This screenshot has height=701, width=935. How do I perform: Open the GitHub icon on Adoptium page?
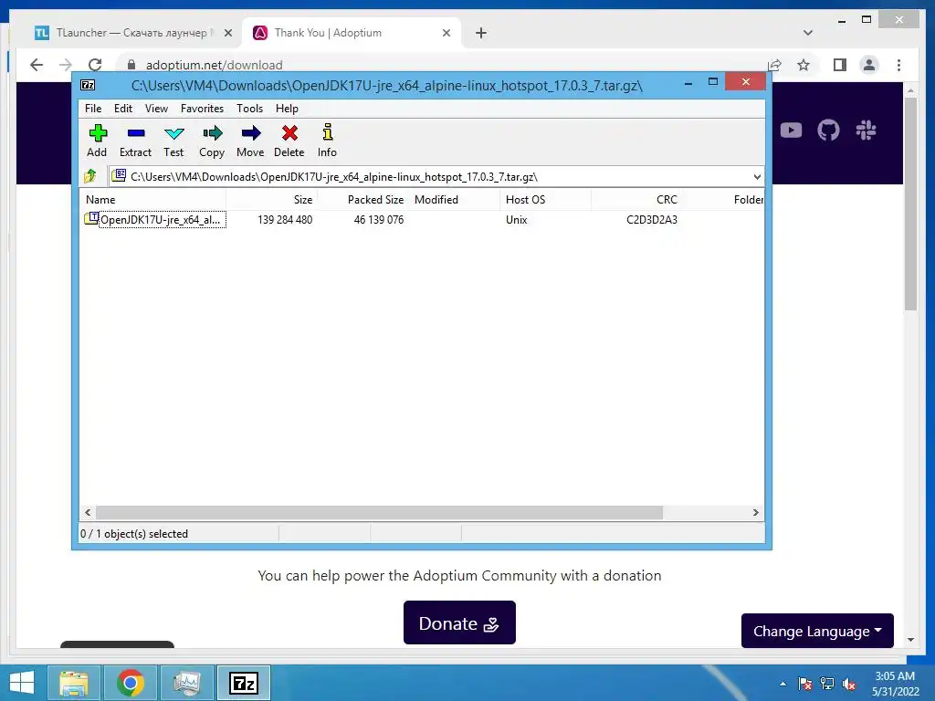[828, 130]
